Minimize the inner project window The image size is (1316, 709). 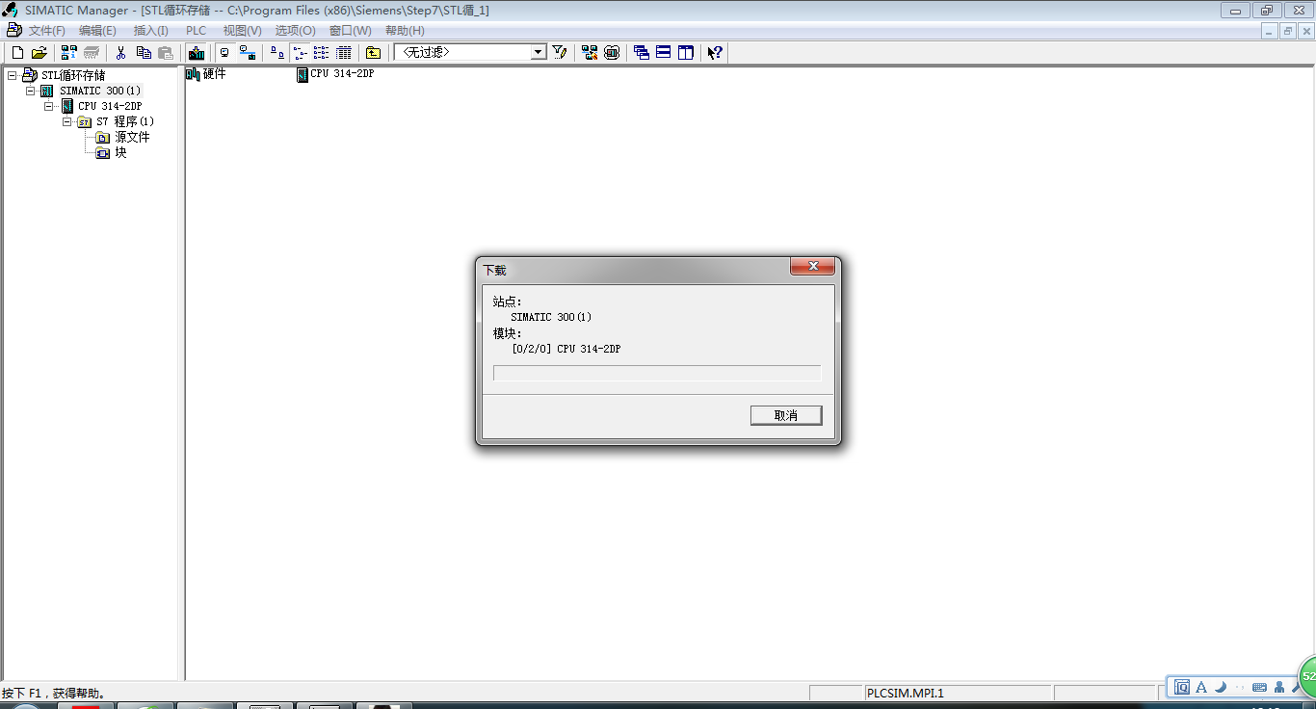coord(1271,31)
